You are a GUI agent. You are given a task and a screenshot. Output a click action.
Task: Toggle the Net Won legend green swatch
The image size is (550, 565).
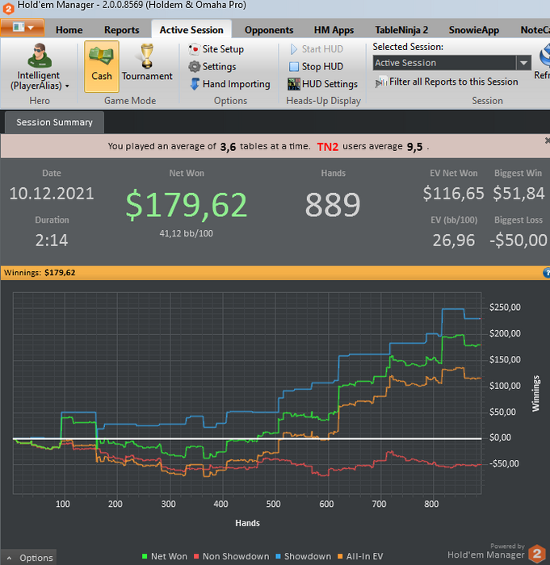[x=145, y=556]
